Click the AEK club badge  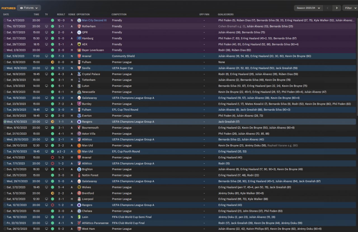[x=79, y=44]
